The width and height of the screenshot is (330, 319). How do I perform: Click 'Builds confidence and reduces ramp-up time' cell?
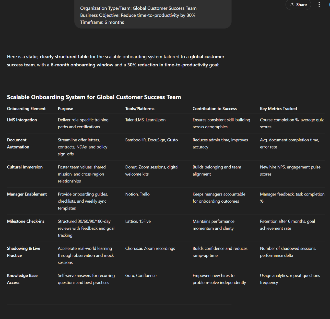pos(220,252)
